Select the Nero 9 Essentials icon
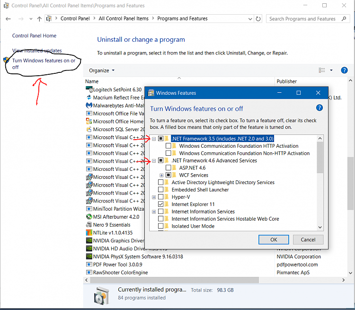The height and width of the screenshot is (310, 355). [x=89, y=225]
